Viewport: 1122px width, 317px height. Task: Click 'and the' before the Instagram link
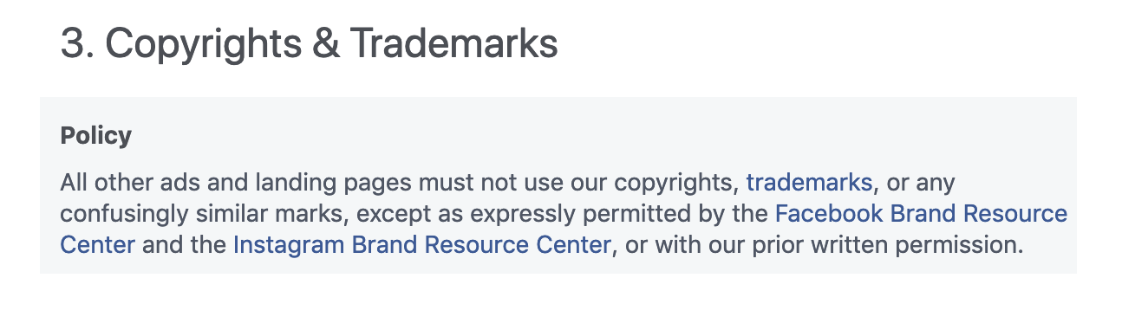[x=184, y=245]
